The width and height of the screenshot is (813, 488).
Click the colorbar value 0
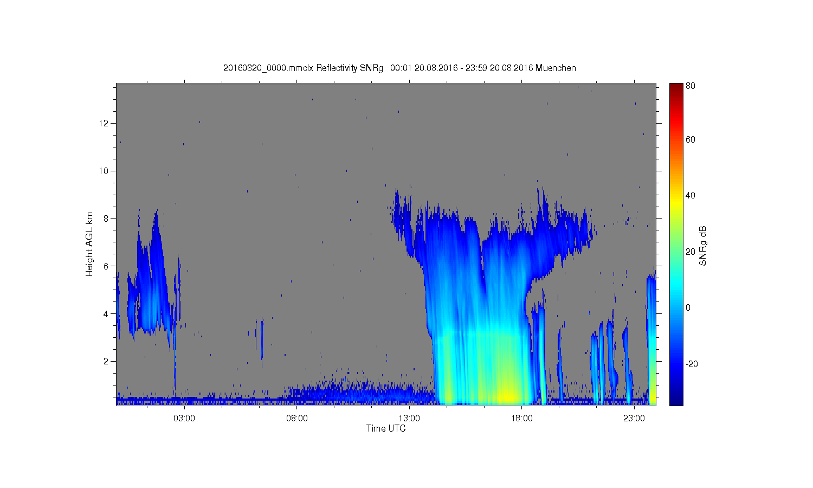coord(688,308)
